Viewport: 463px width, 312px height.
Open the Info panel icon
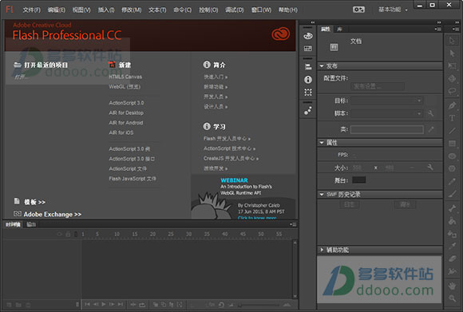(x=308, y=80)
